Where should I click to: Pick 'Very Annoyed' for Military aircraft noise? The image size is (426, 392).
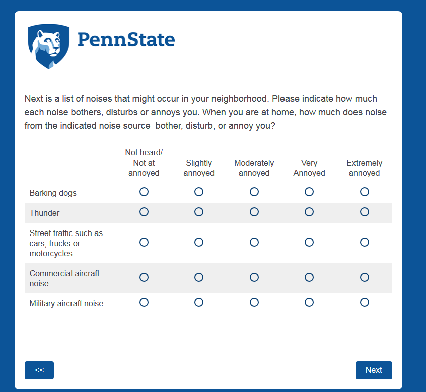tap(309, 302)
